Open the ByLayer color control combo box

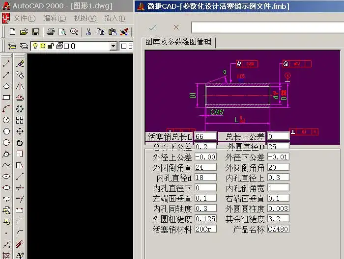point(127,46)
